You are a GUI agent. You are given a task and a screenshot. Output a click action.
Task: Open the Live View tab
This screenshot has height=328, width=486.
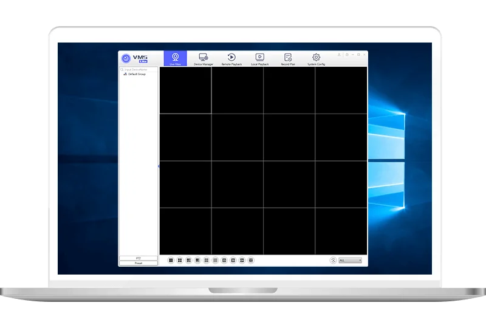click(x=176, y=58)
